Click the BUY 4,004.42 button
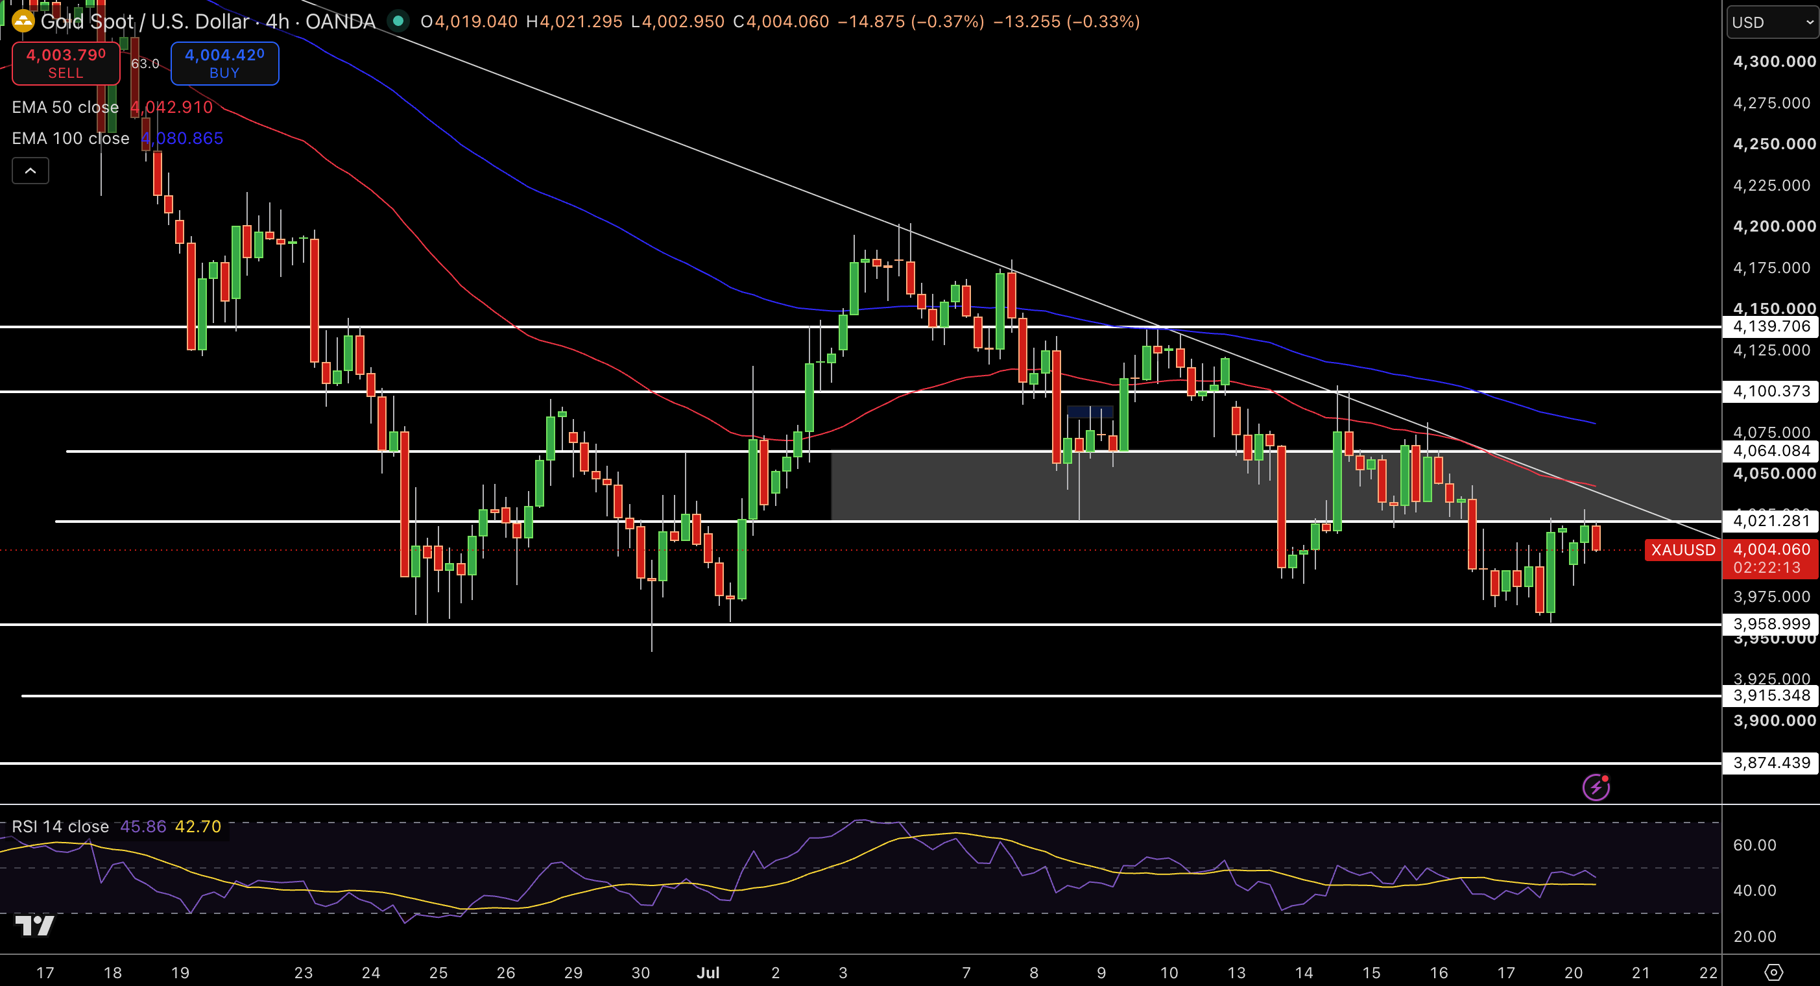The width and height of the screenshot is (1820, 986). (224, 64)
